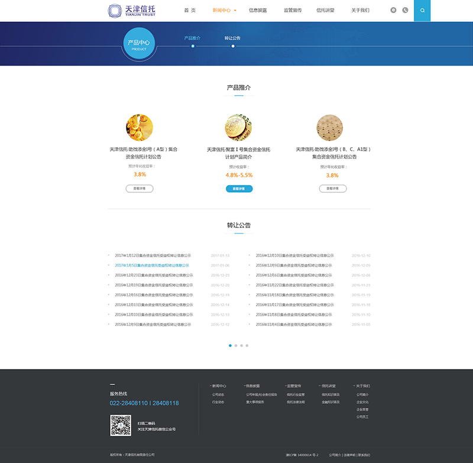Select the last pagination dot

click(247, 345)
